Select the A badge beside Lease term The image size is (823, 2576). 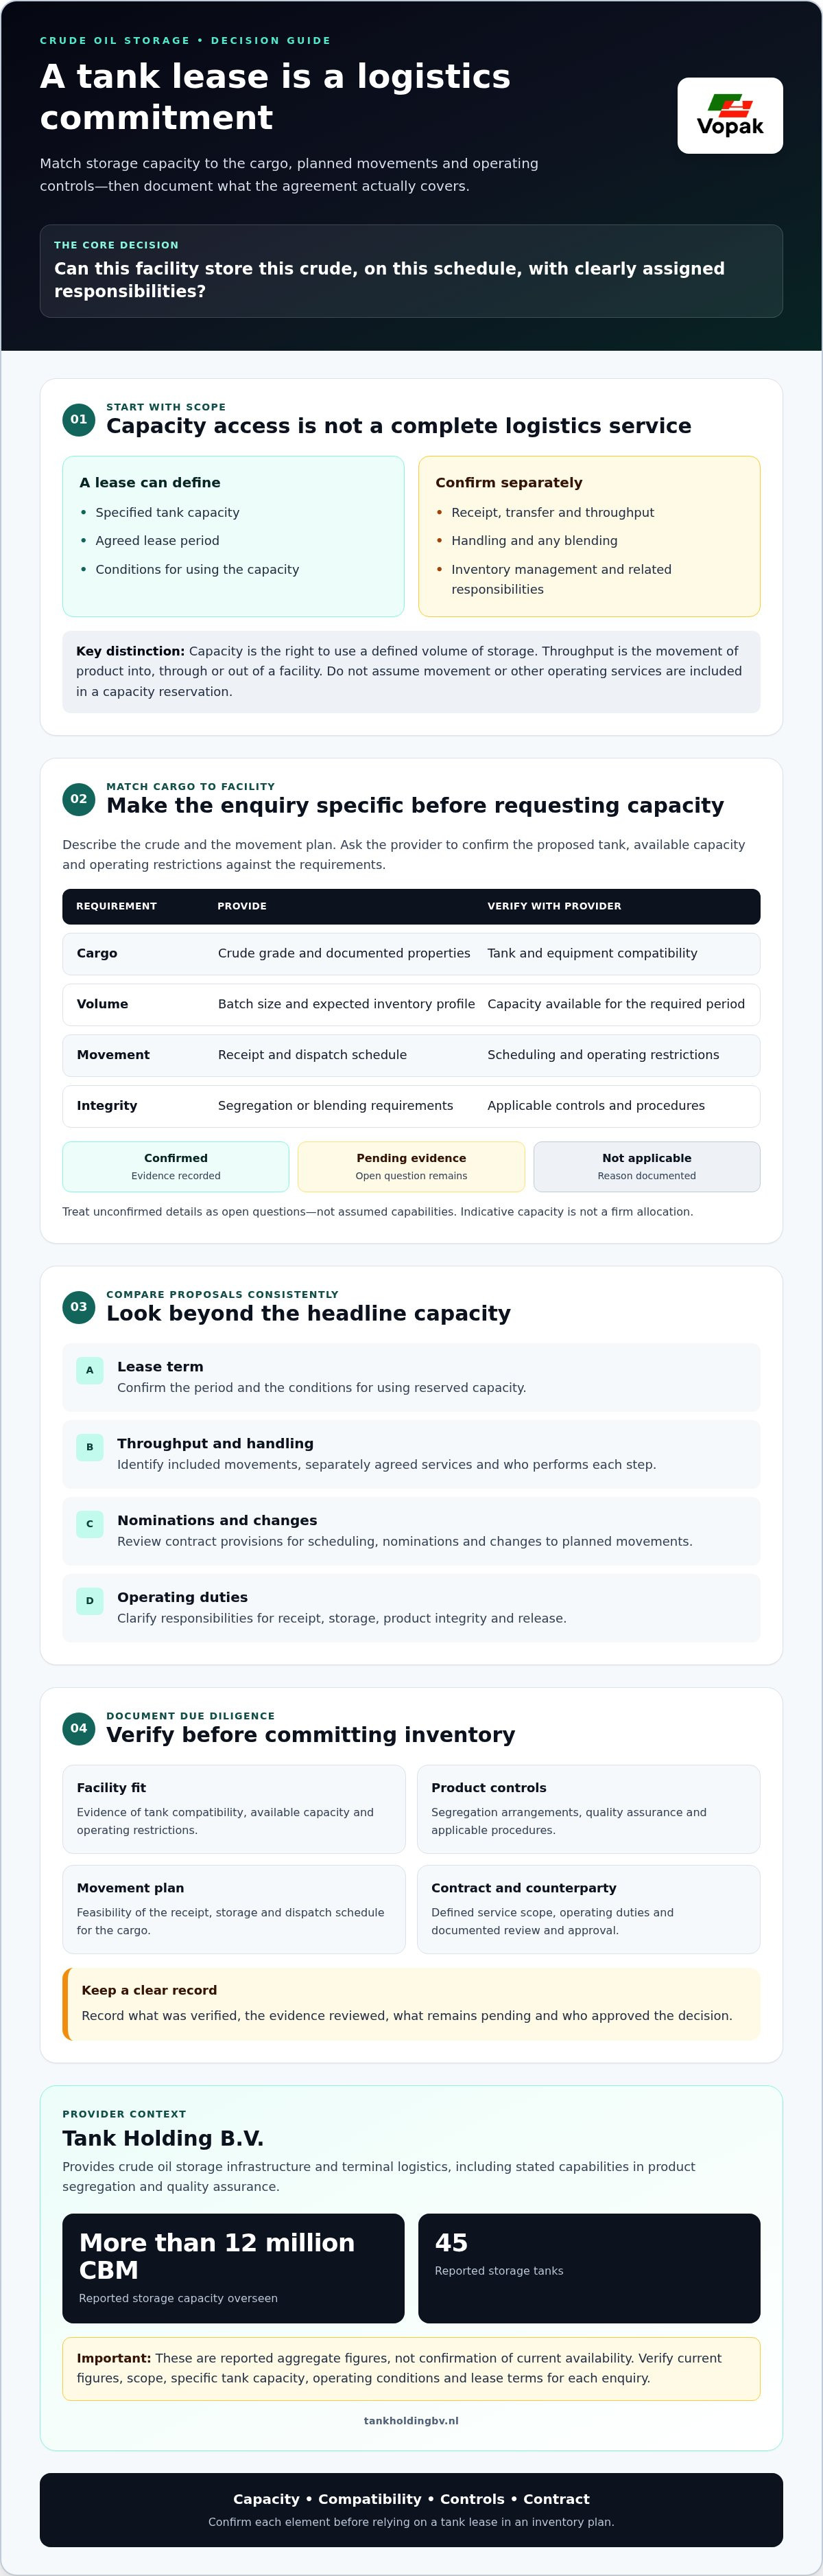point(90,1370)
